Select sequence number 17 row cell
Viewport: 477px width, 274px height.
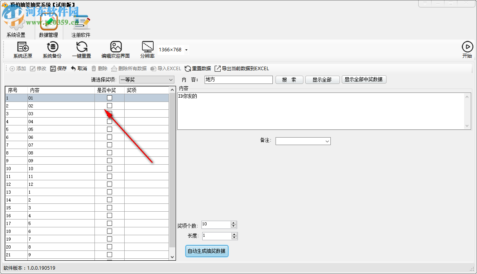(x=16, y=223)
